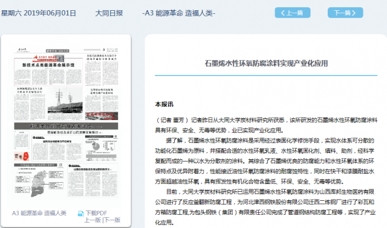Click the 下载PDF download link
The height and width of the screenshot is (228, 387).
(x=96, y=213)
